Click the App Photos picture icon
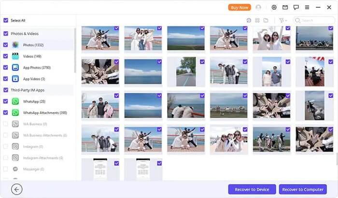The image size is (338, 198). (x=15, y=68)
